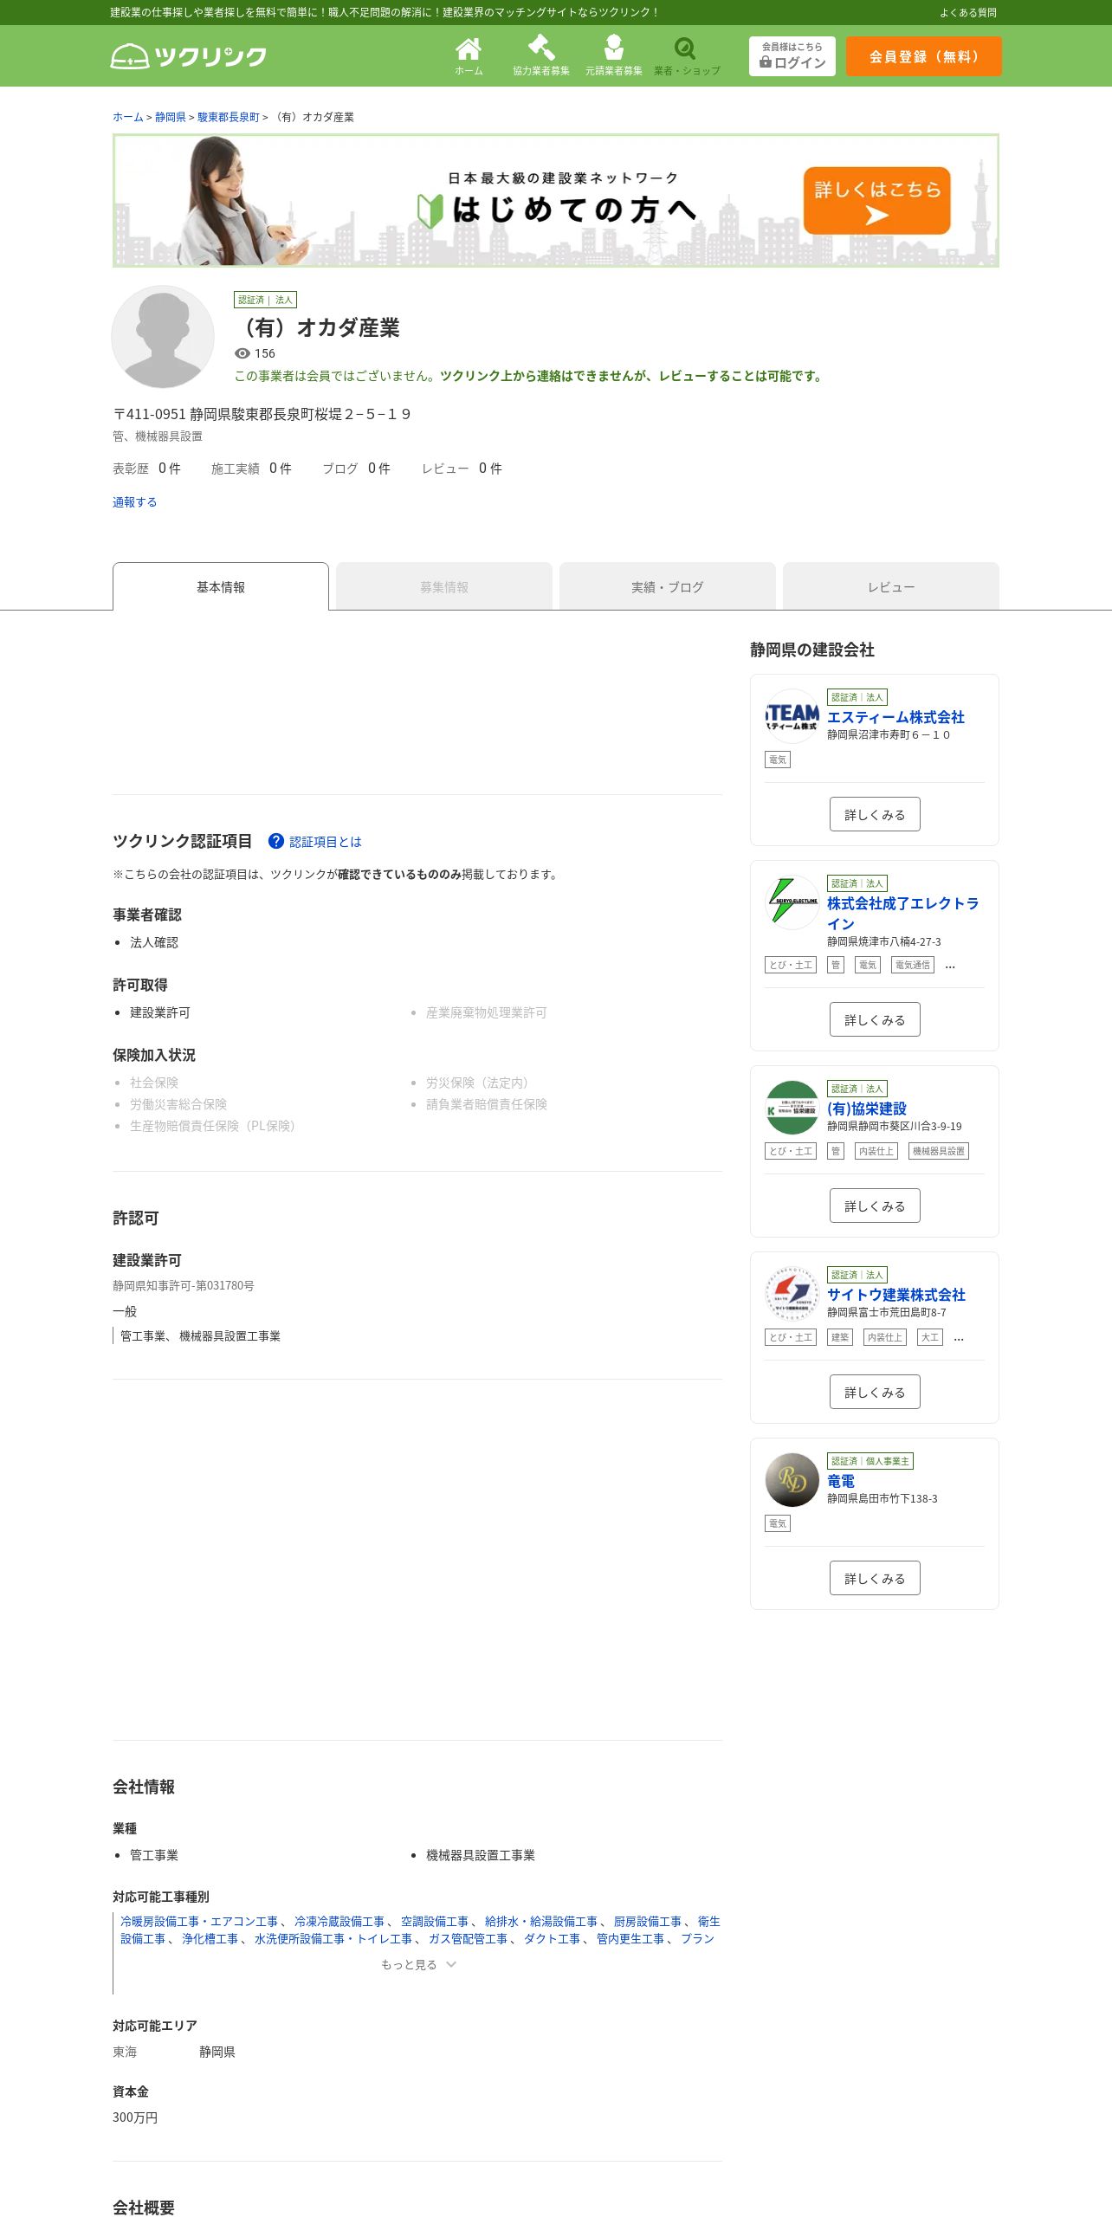
Task: Open 厨房設備工事 link
Action: [648, 1921]
